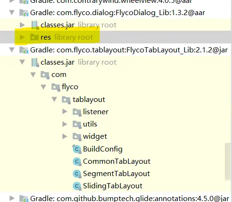Select the tablayout package label
Screen dimensions: 232x202
coord(89,100)
